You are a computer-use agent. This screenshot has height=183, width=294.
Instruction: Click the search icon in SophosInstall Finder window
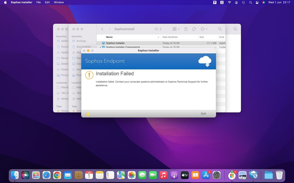pyautogui.click(x=220, y=29)
